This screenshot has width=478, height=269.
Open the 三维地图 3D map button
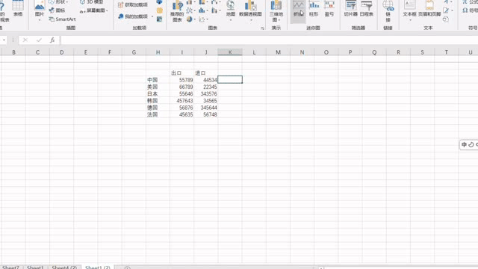(276, 11)
